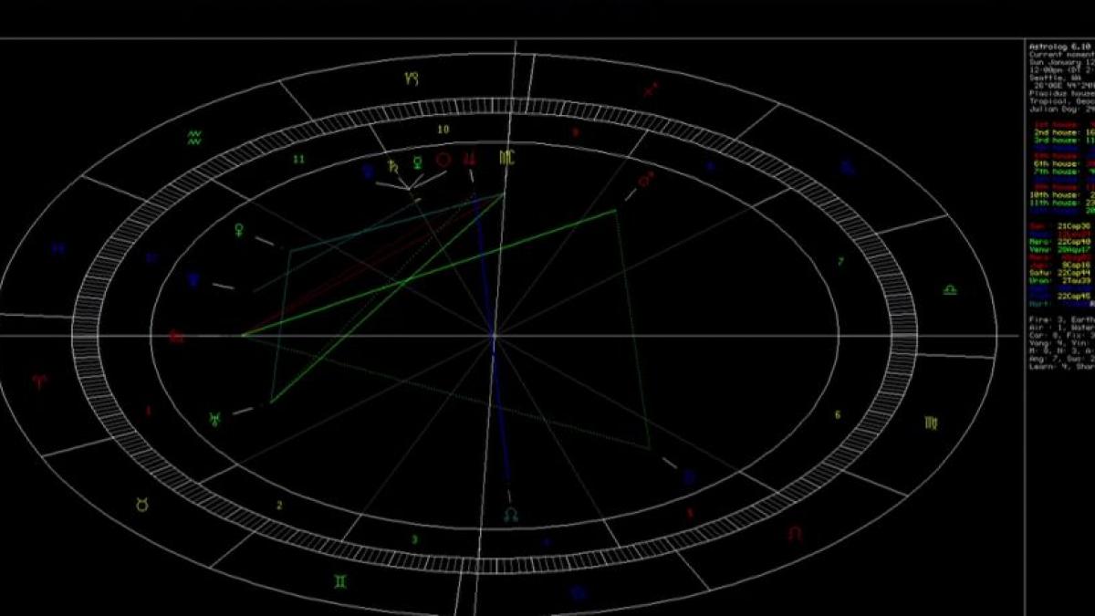
Task: Click the house 7 number label
Action: click(x=840, y=262)
